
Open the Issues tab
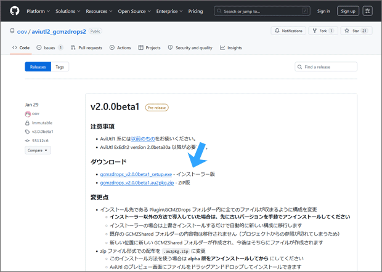click(x=50, y=47)
